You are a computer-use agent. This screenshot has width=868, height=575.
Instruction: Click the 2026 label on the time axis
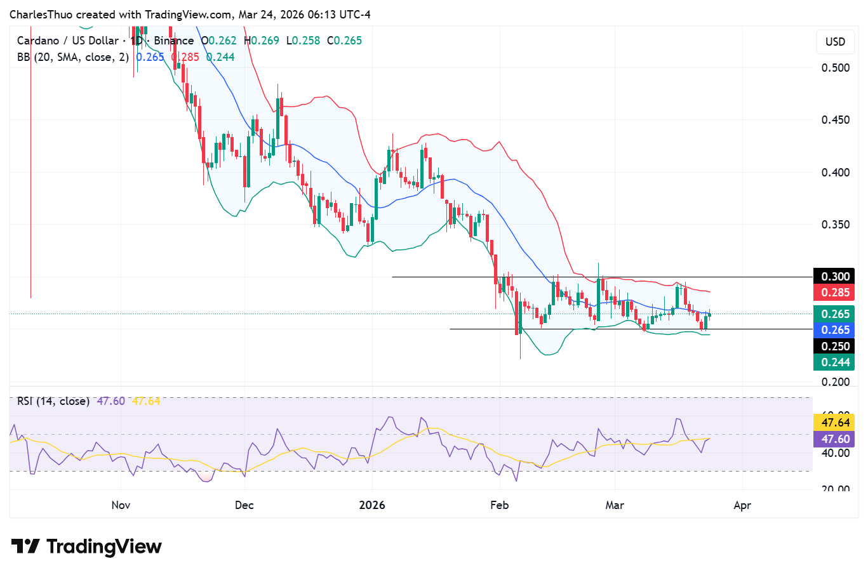click(372, 505)
